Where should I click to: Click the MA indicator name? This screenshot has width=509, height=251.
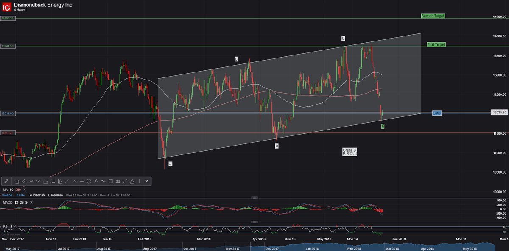point(5,190)
